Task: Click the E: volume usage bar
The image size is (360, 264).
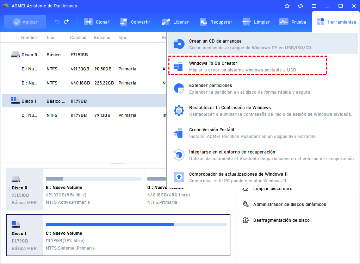Action: coord(93,179)
